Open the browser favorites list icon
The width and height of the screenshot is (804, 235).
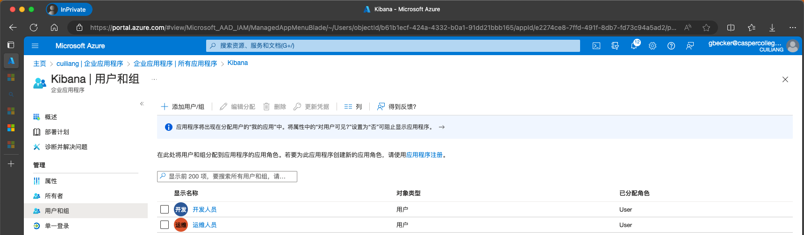pos(752,28)
